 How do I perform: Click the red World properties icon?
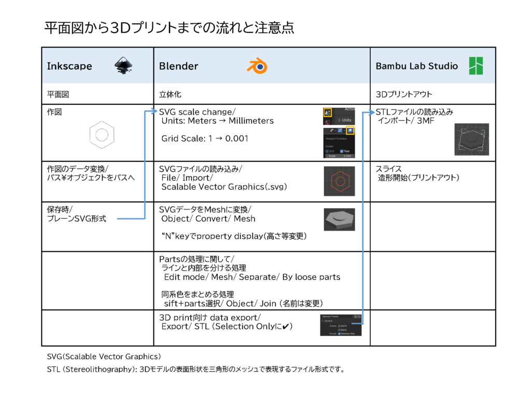(328, 121)
